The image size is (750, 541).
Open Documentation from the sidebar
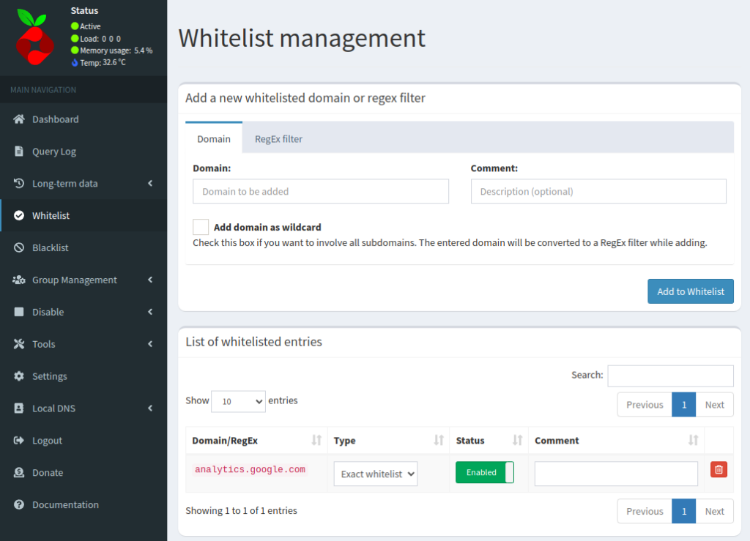click(x=65, y=504)
